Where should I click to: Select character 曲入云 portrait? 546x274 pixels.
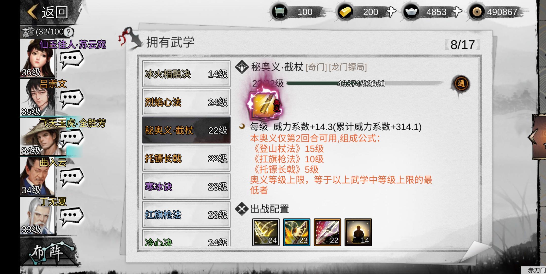37,176
